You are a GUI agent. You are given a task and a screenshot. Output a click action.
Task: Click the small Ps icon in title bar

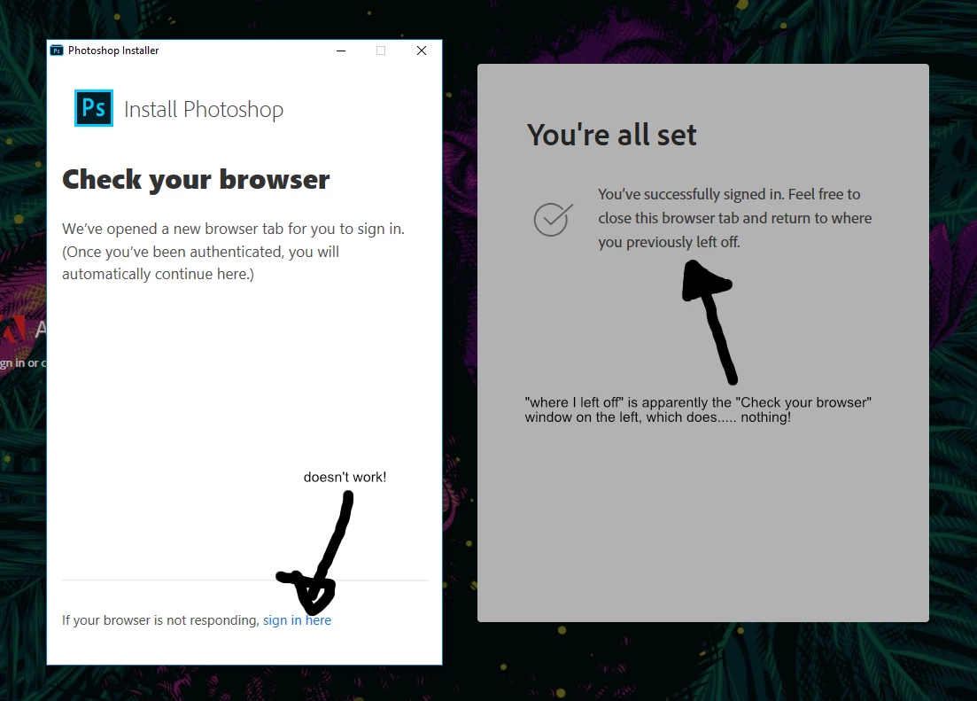(57, 51)
